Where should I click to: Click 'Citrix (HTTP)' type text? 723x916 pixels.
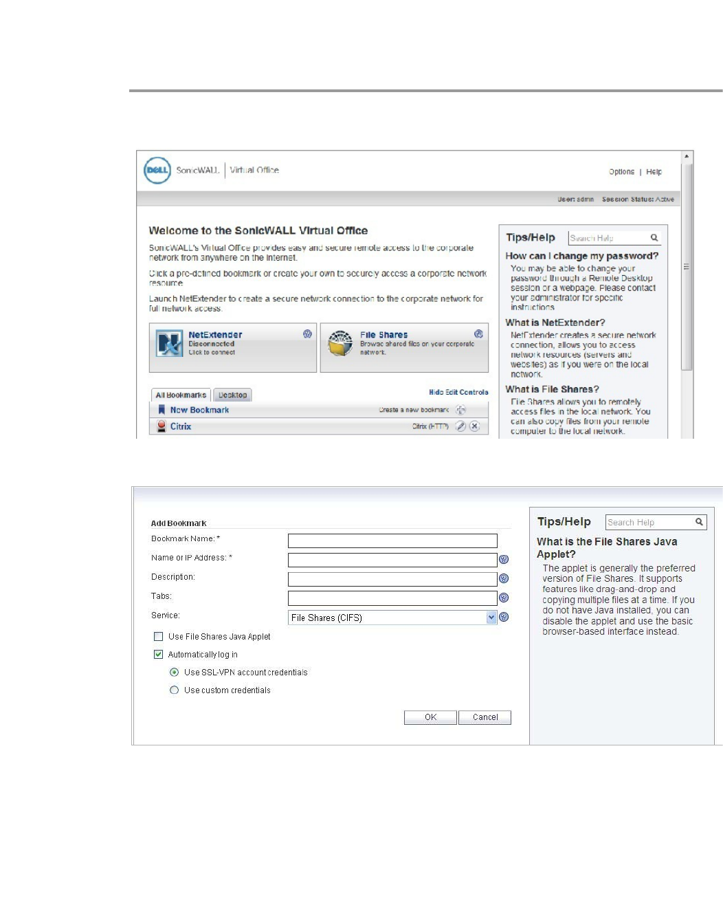(430, 426)
